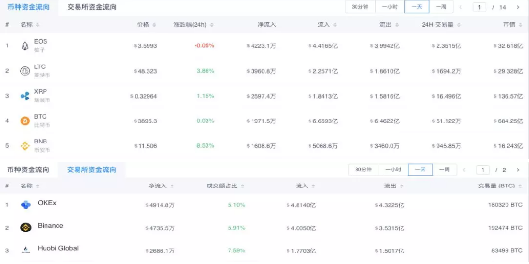
Task: Select 一天 range in exchange panel
Action: click(x=420, y=170)
